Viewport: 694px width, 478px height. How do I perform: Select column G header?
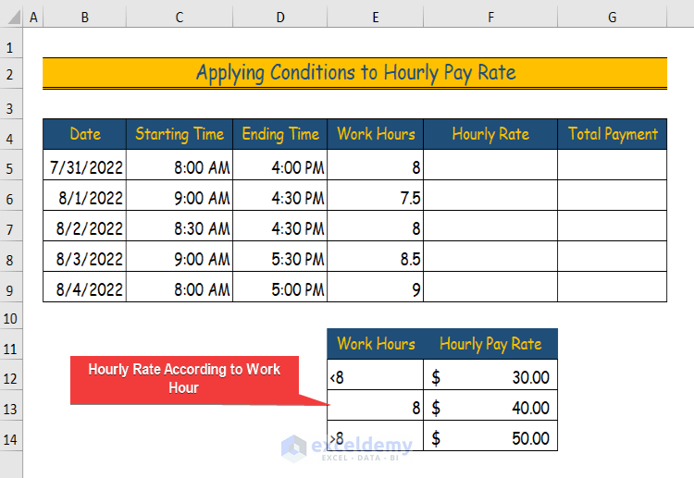(x=613, y=18)
